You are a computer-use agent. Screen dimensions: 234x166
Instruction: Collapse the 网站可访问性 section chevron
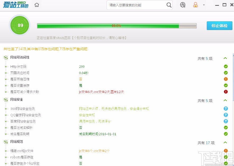225,58
